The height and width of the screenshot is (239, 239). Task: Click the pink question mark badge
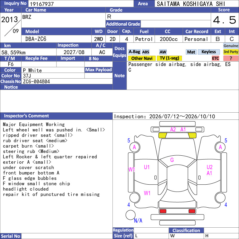click(x=231, y=58)
